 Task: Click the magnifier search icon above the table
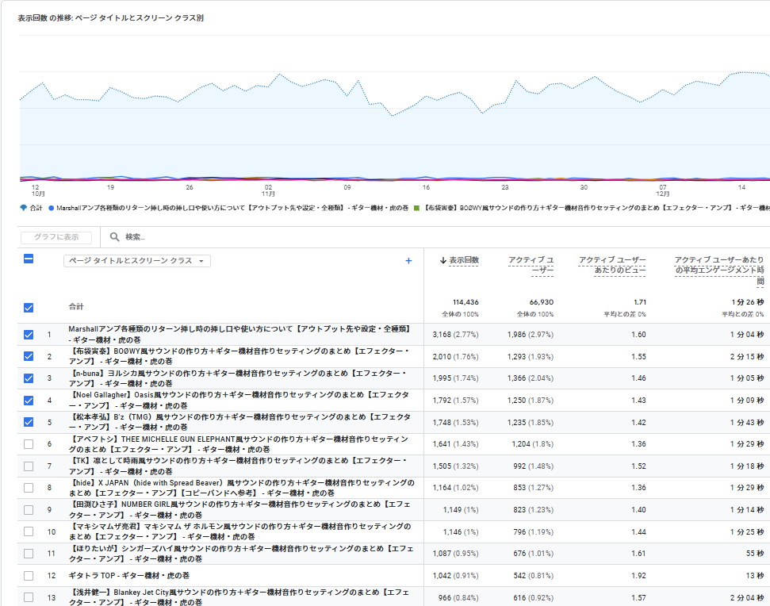[x=114, y=236]
